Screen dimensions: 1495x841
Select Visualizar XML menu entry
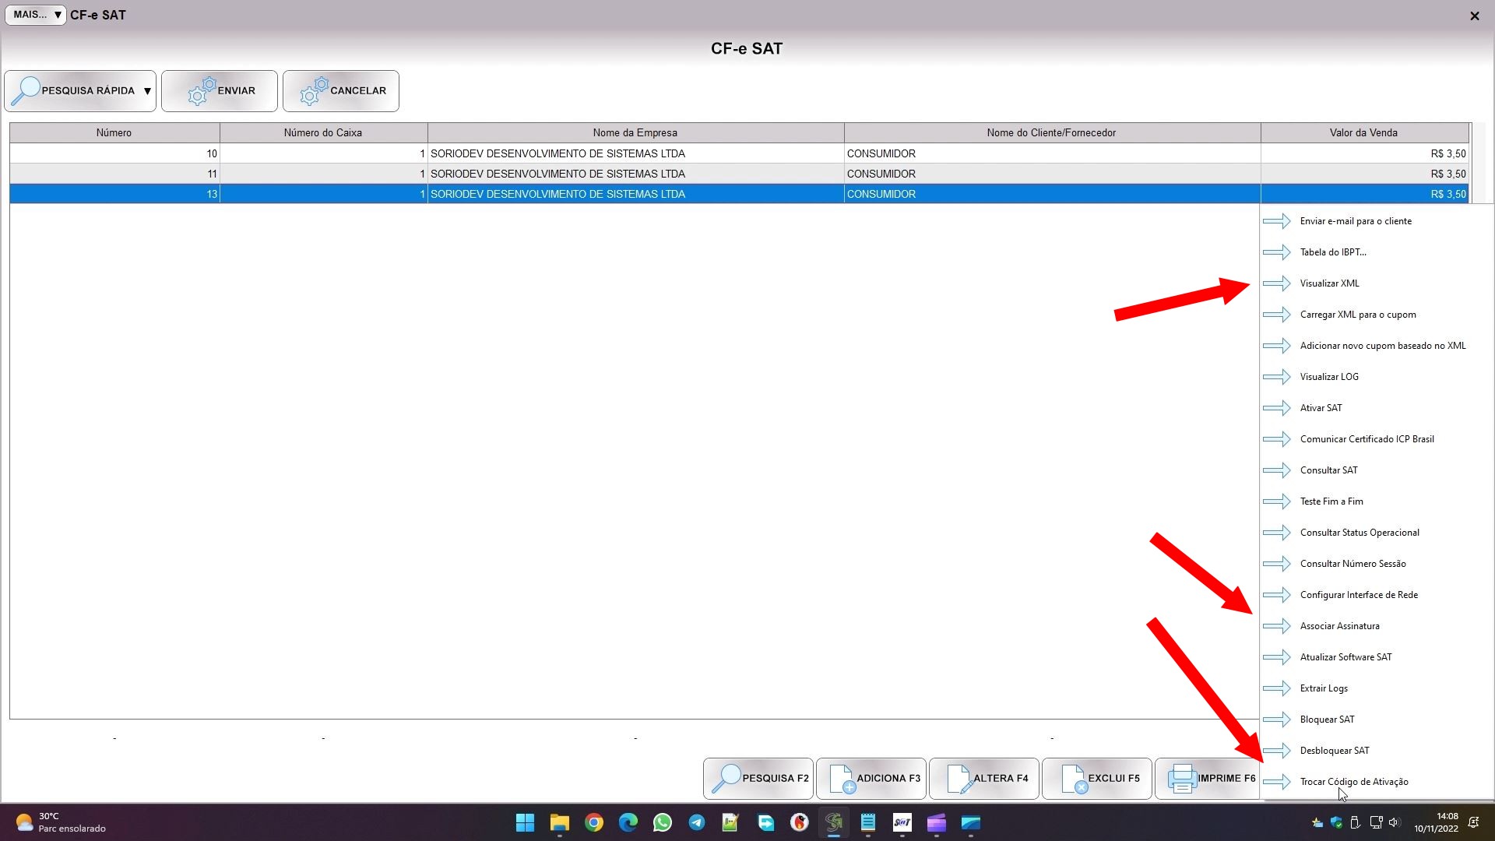click(1329, 283)
